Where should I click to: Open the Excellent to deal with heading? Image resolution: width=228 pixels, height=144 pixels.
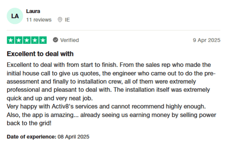pyautogui.click(x=40, y=54)
